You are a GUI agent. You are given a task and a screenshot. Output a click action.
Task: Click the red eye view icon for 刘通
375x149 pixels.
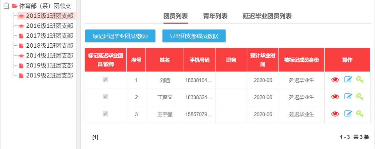[335, 80]
